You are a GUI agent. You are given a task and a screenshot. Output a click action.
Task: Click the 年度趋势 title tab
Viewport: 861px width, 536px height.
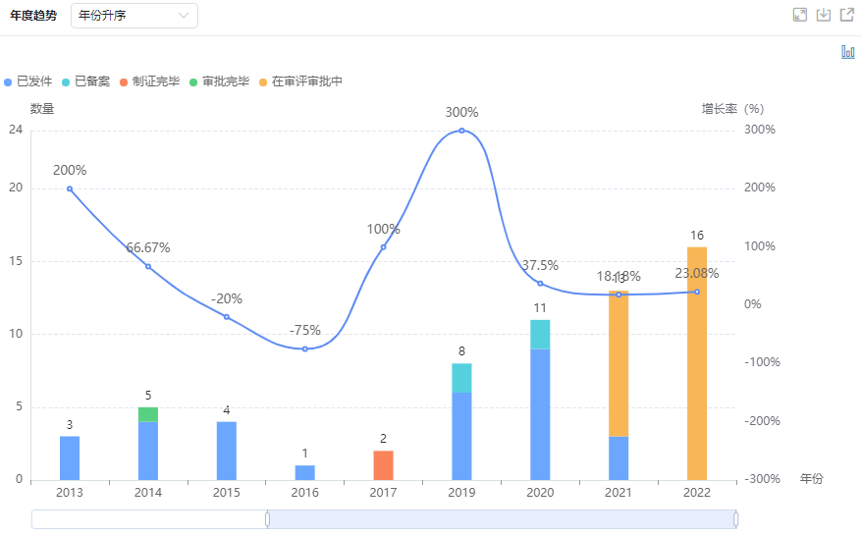33,16
